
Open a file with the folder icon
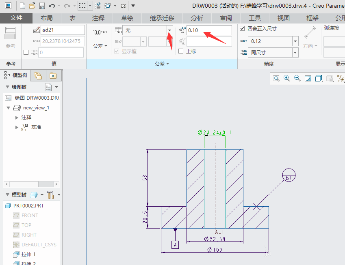click(x=32, y=6)
